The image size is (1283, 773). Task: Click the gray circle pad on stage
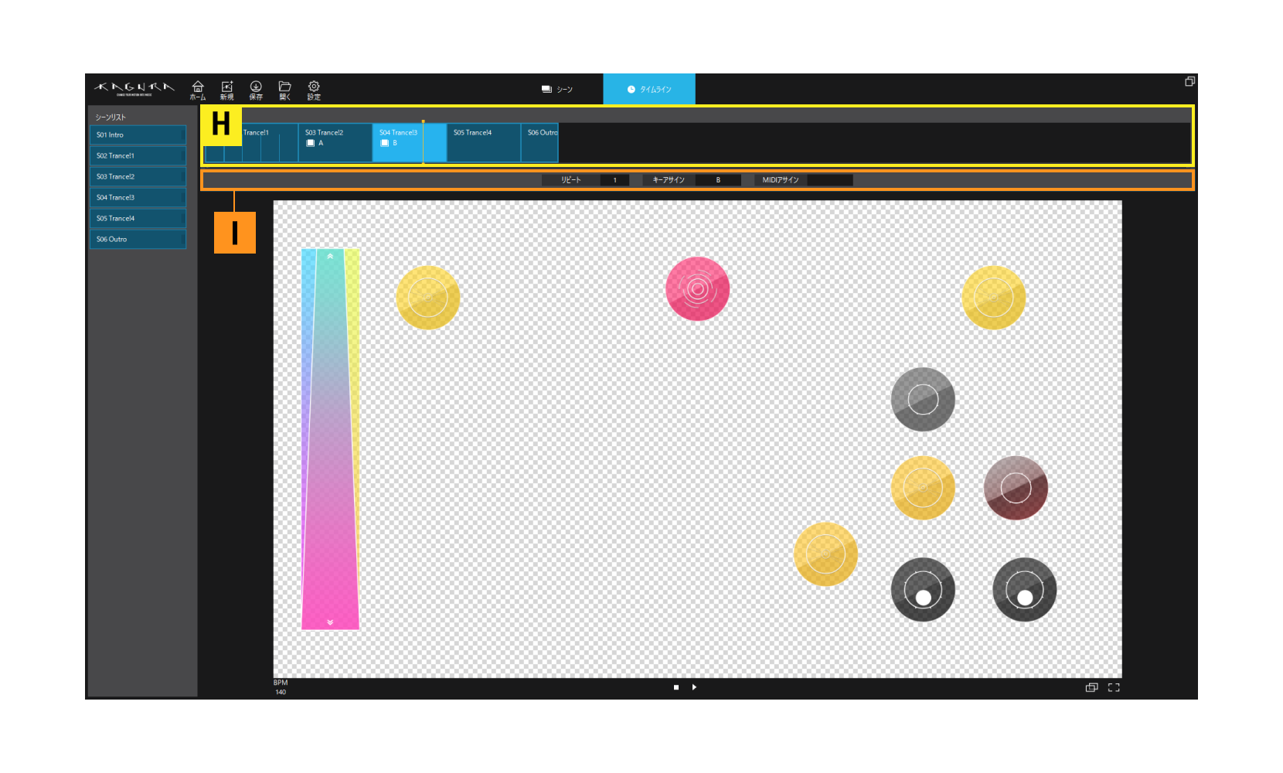click(923, 400)
